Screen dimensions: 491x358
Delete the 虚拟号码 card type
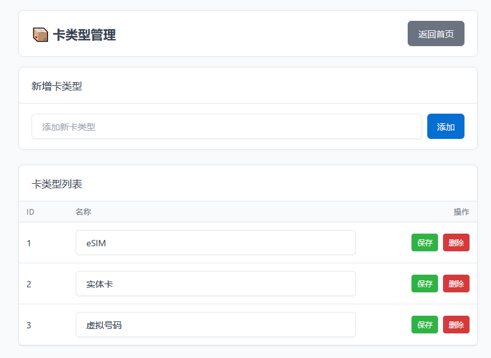(456, 325)
